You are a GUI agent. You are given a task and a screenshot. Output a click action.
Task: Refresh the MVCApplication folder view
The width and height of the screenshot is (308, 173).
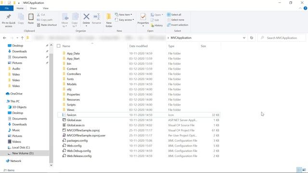pos(252,38)
